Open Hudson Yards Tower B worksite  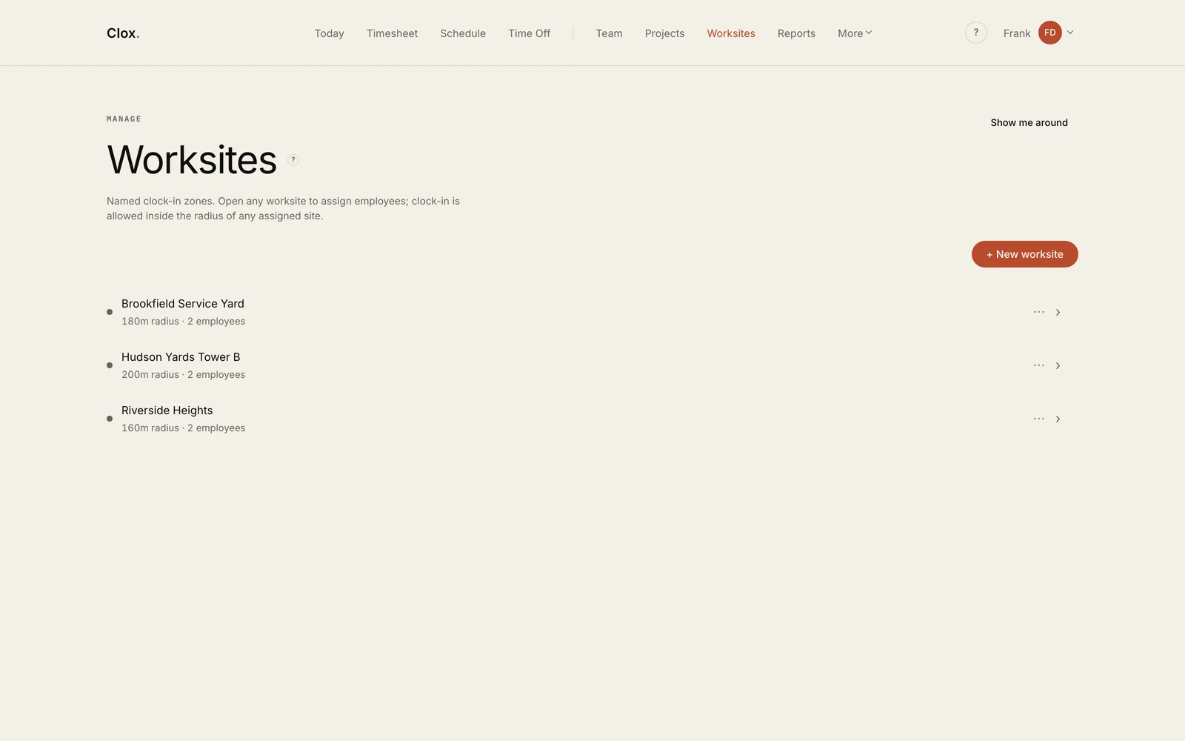(181, 357)
